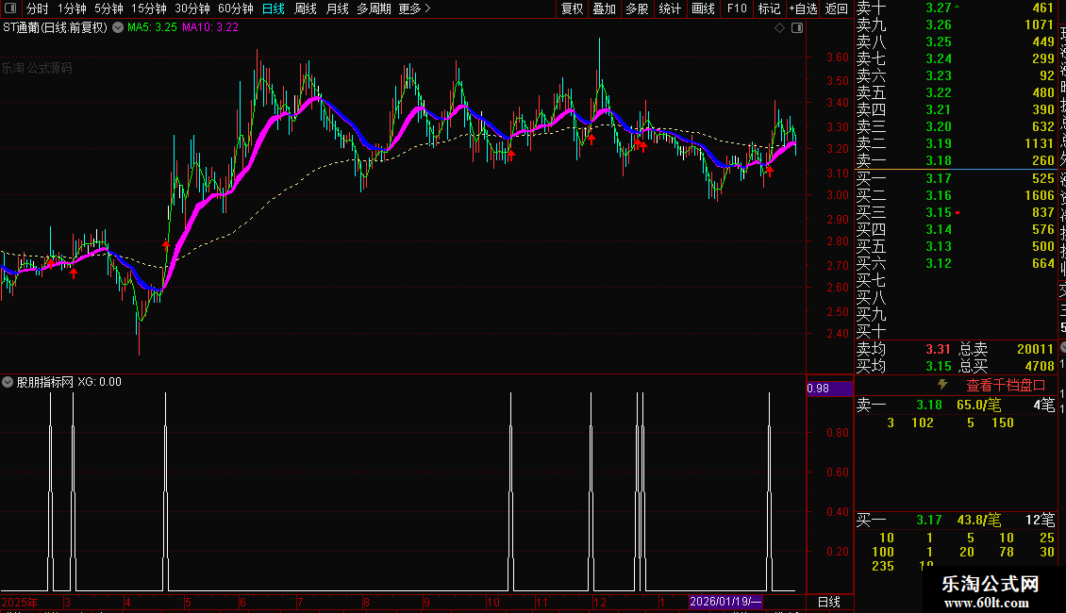
Task: Toggle the left sidebar panel icon
Action: click(x=10, y=8)
